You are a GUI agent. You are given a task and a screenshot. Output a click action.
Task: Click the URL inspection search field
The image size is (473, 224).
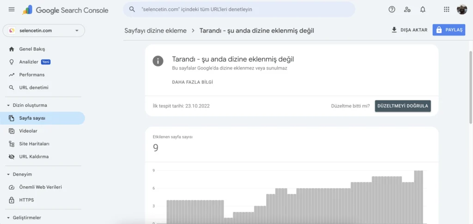click(x=239, y=9)
